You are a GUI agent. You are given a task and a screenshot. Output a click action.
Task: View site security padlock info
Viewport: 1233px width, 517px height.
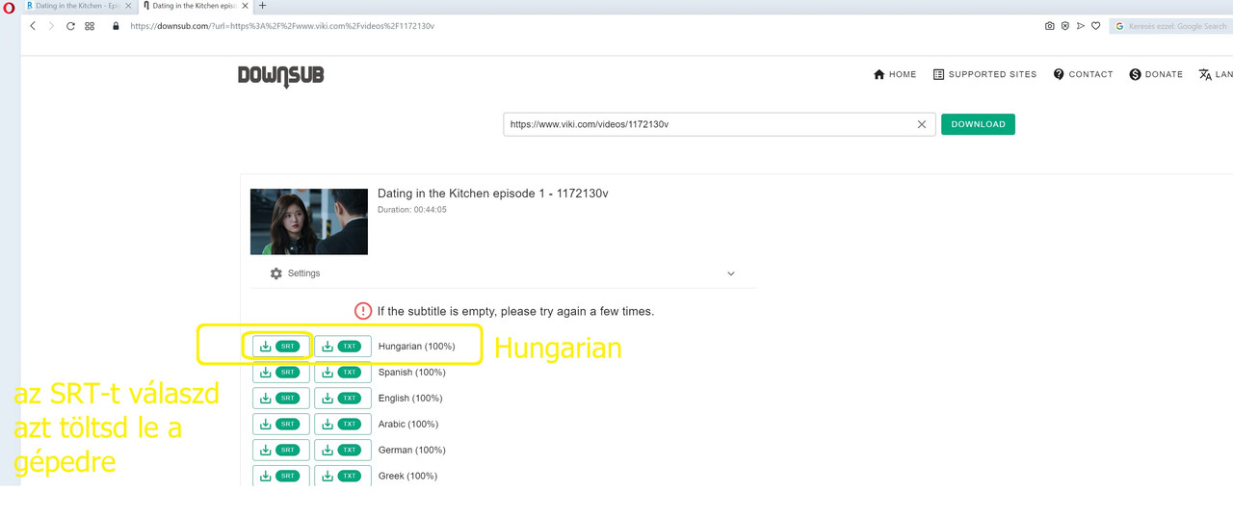click(x=117, y=26)
